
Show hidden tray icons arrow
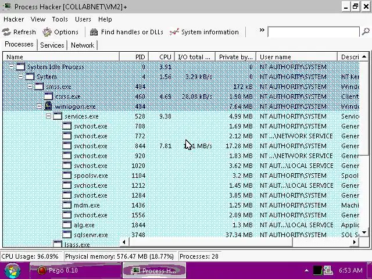tap(306, 270)
